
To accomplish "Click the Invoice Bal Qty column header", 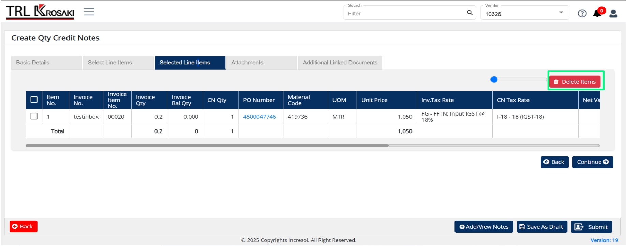I will pyautogui.click(x=185, y=100).
